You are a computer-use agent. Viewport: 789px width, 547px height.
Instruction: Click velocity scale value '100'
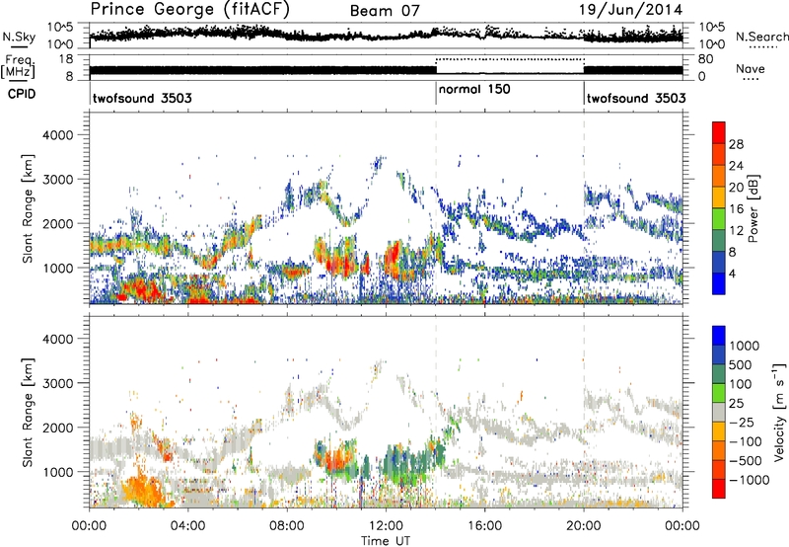[741, 384]
